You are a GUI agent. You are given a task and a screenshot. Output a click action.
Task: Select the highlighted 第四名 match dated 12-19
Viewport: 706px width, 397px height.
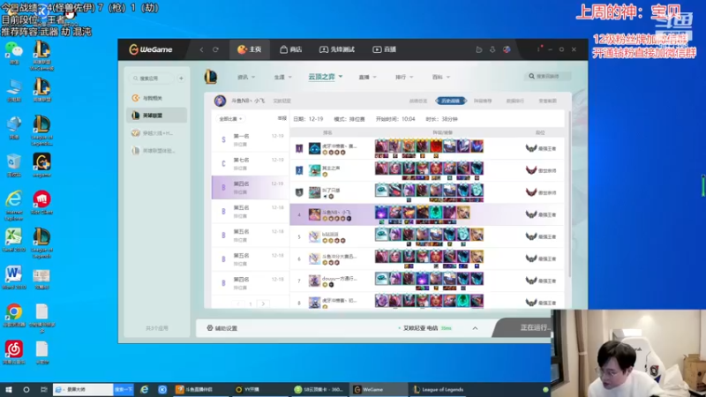250,187
